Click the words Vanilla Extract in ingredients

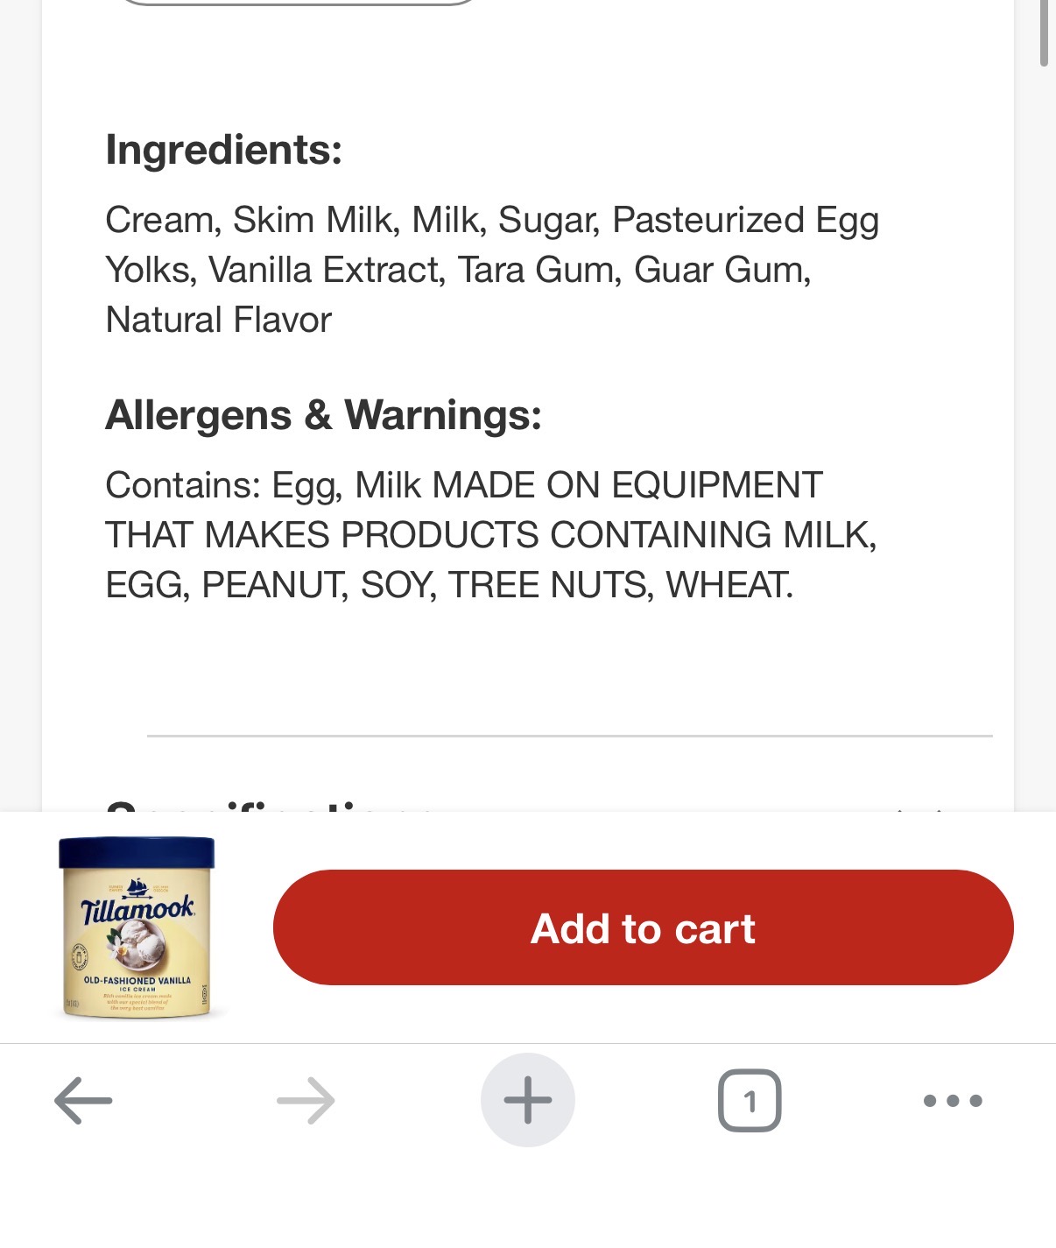[322, 270]
